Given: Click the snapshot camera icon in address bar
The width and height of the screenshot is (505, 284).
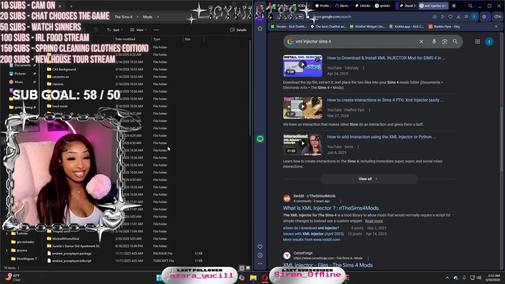Looking at the screenshot, I should pyautogui.click(x=435, y=17).
